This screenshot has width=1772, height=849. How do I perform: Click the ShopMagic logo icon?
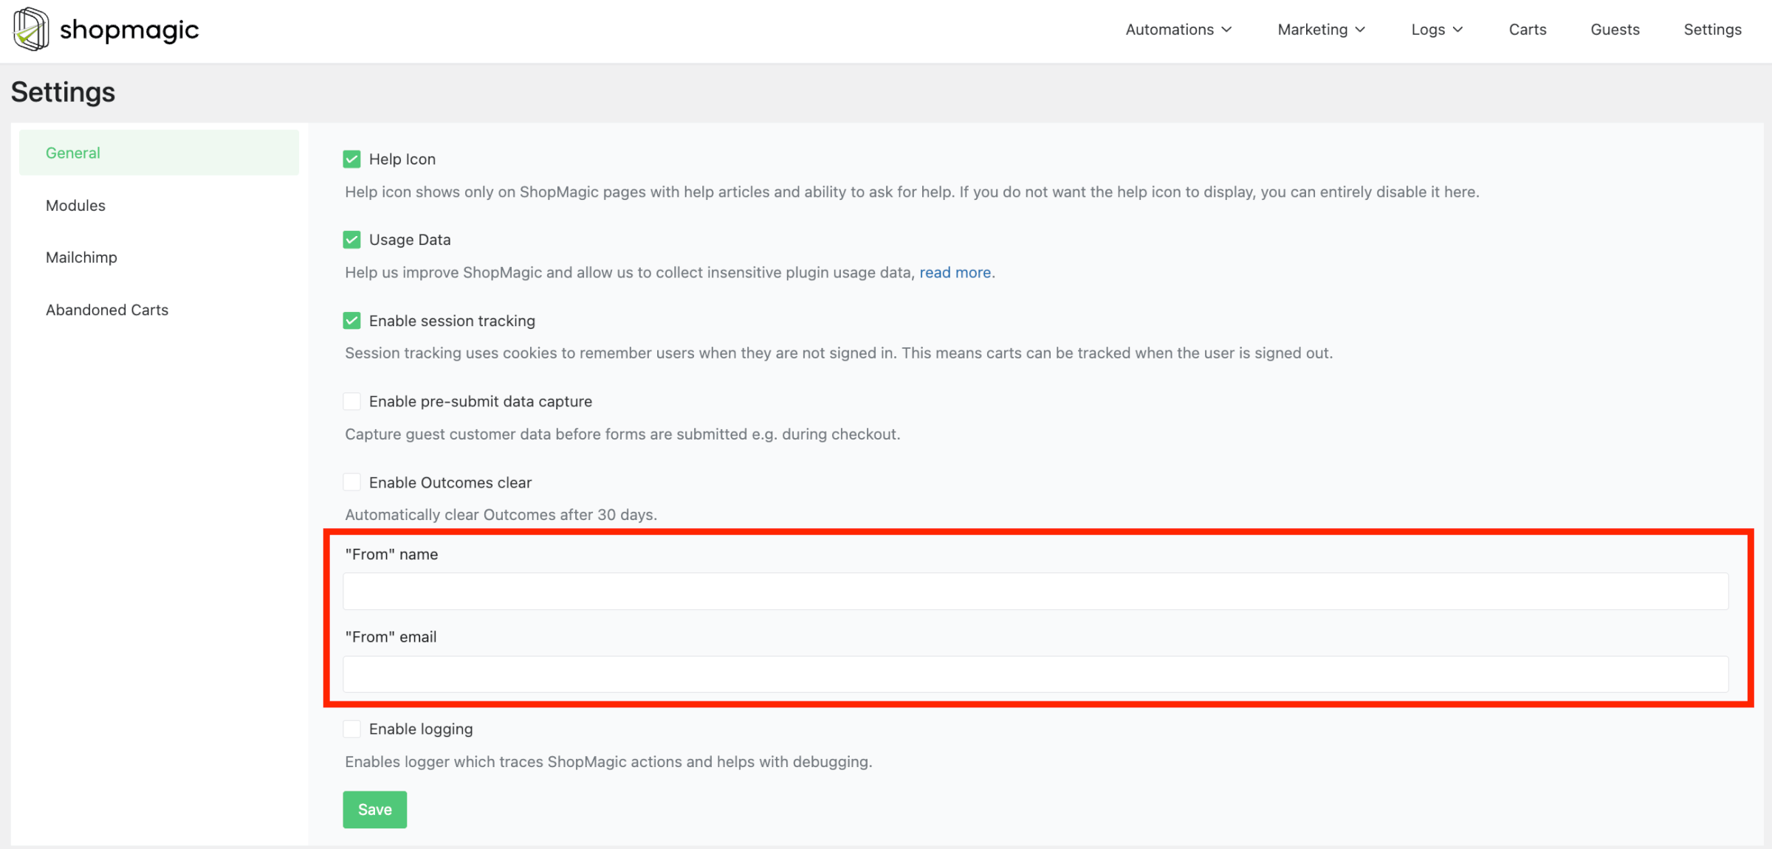click(31, 30)
